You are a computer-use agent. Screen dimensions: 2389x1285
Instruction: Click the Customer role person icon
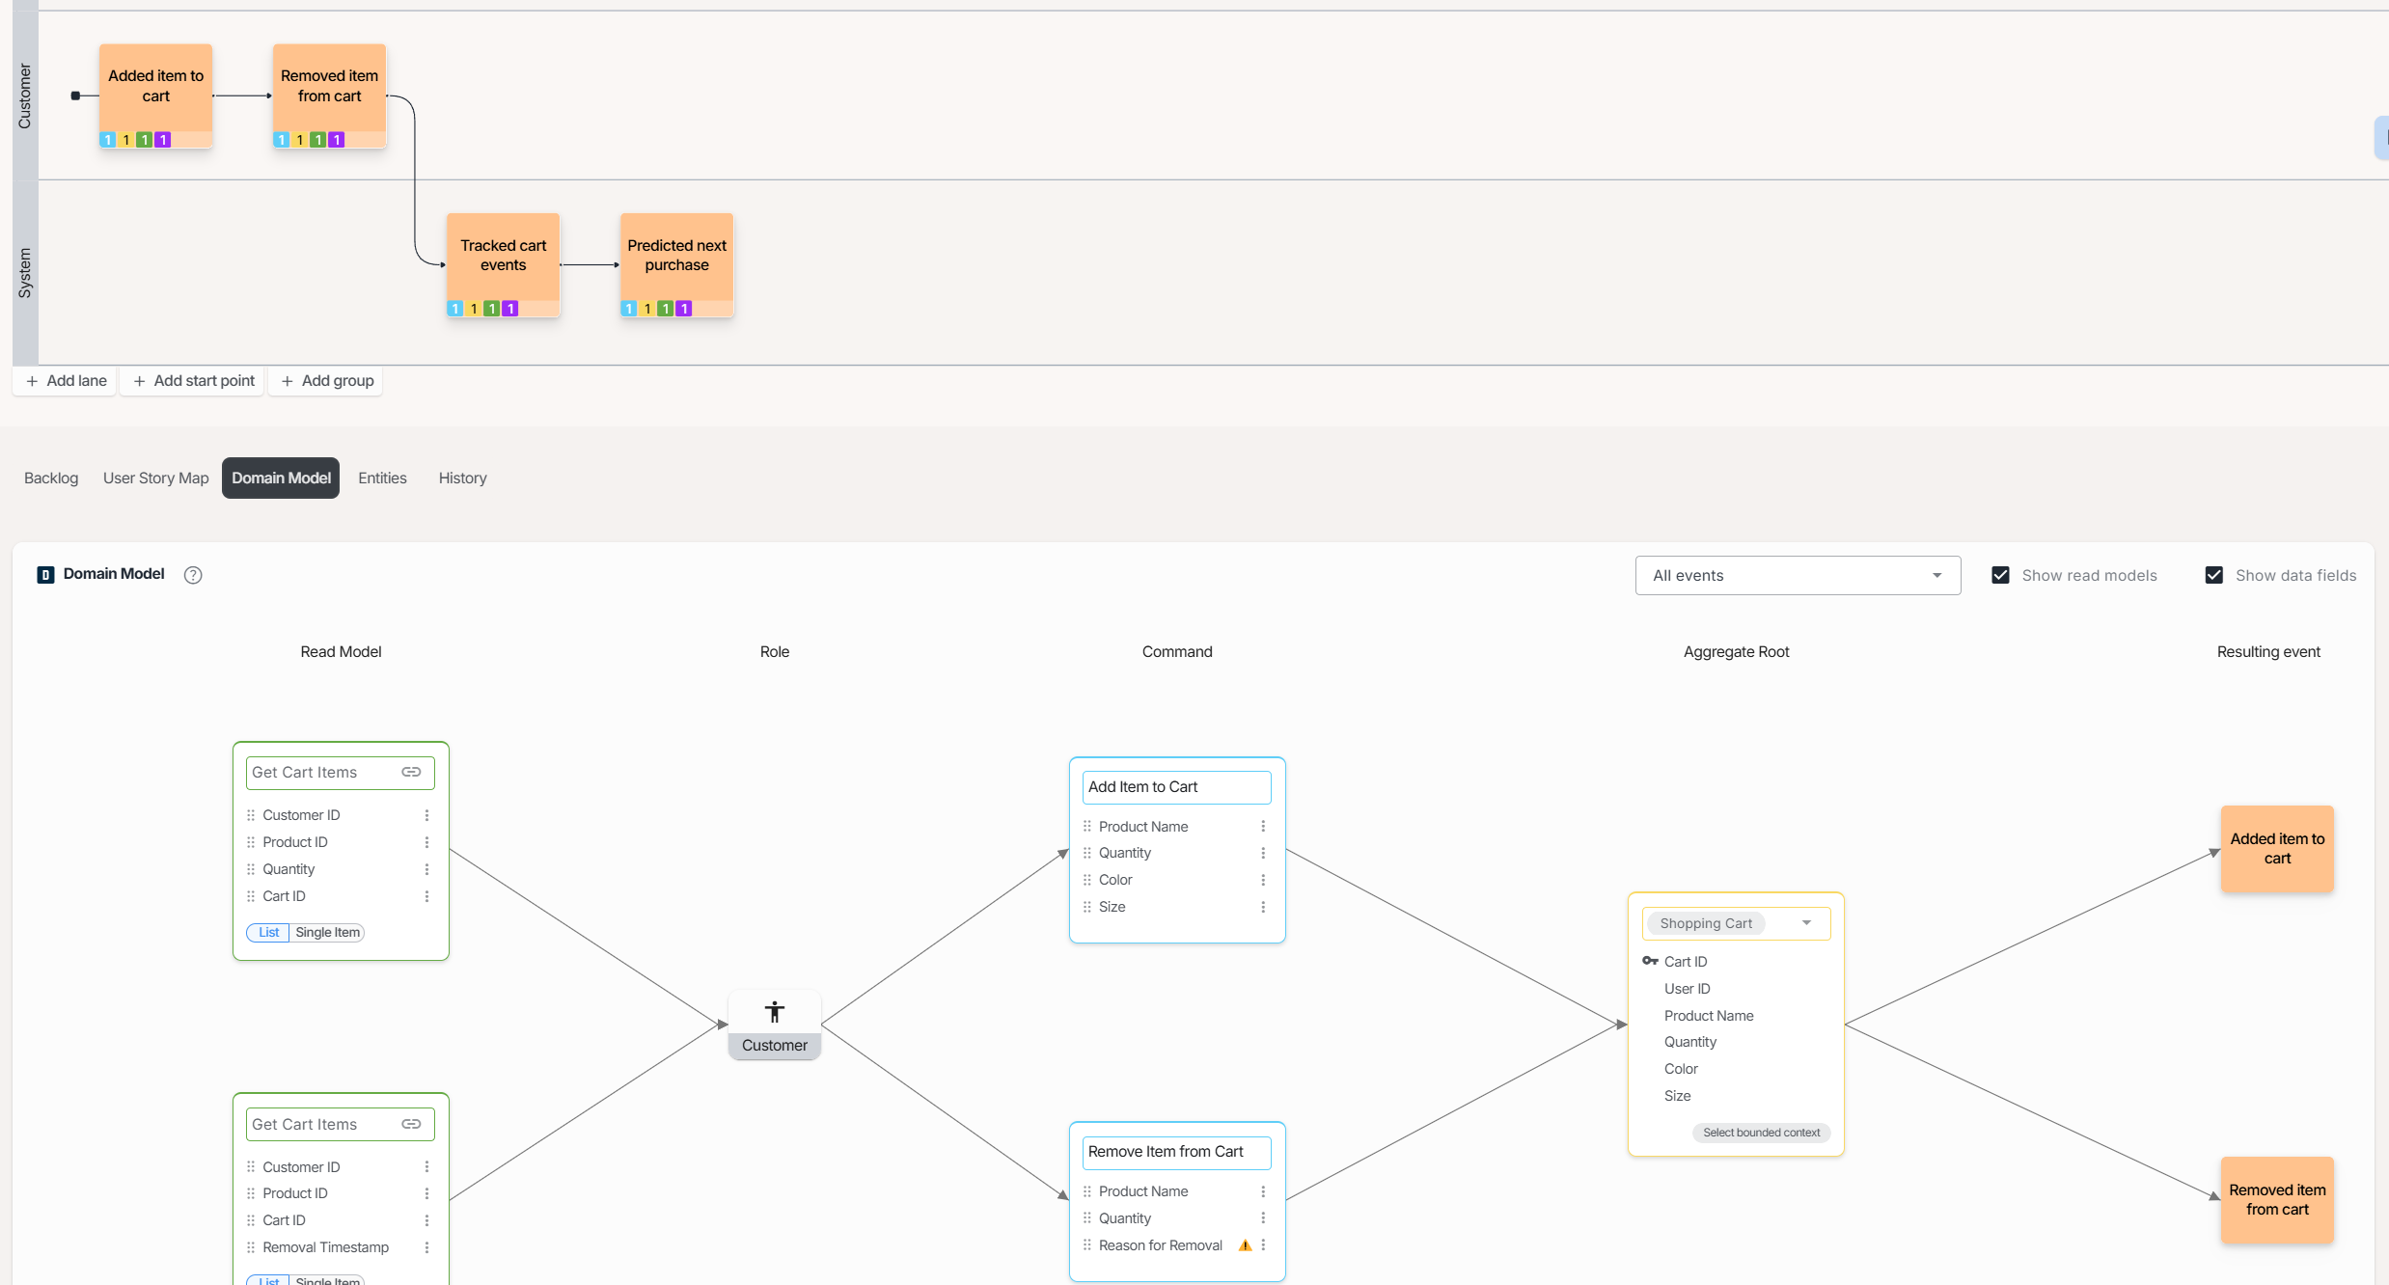[x=774, y=1012]
